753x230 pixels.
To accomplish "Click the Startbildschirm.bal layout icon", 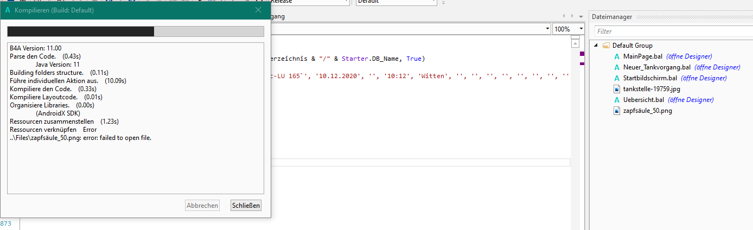I will [x=617, y=78].
